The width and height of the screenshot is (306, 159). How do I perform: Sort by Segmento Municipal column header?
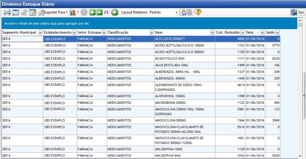tap(19, 32)
